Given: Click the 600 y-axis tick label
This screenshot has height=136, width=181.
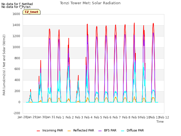Looking at the screenshot, I should tap(17, 69).
